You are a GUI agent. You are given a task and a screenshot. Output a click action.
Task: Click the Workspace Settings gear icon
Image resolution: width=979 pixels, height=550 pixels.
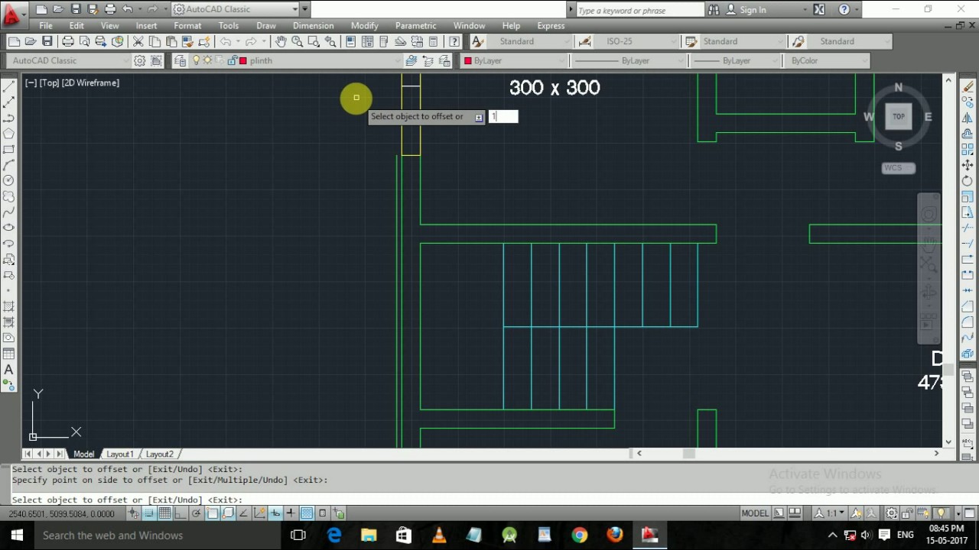click(140, 60)
